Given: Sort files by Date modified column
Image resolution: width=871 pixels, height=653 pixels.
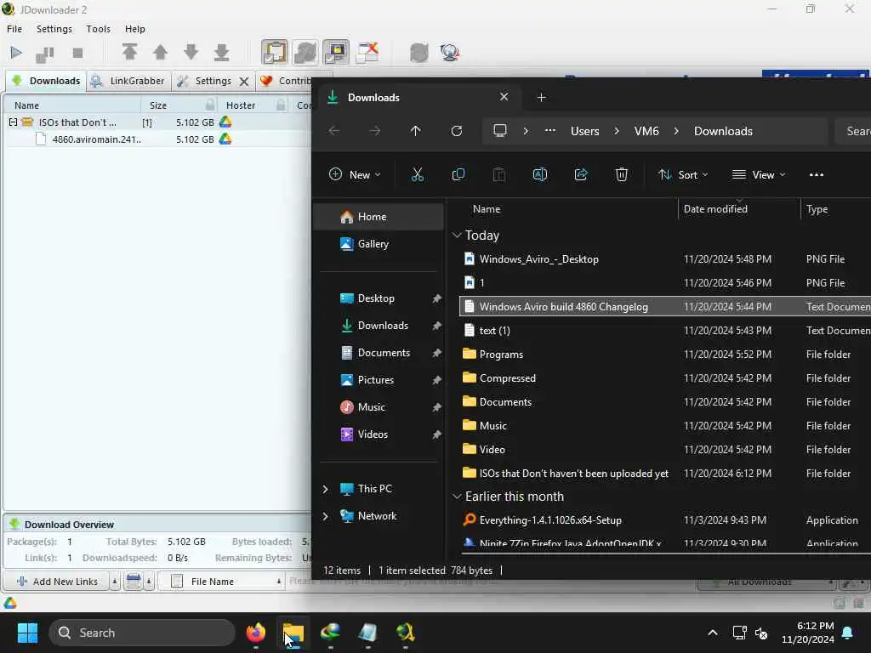Looking at the screenshot, I should pyautogui.click(x=739, y=209).
